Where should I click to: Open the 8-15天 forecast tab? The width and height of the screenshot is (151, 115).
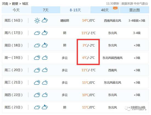[x=75, y=10]
